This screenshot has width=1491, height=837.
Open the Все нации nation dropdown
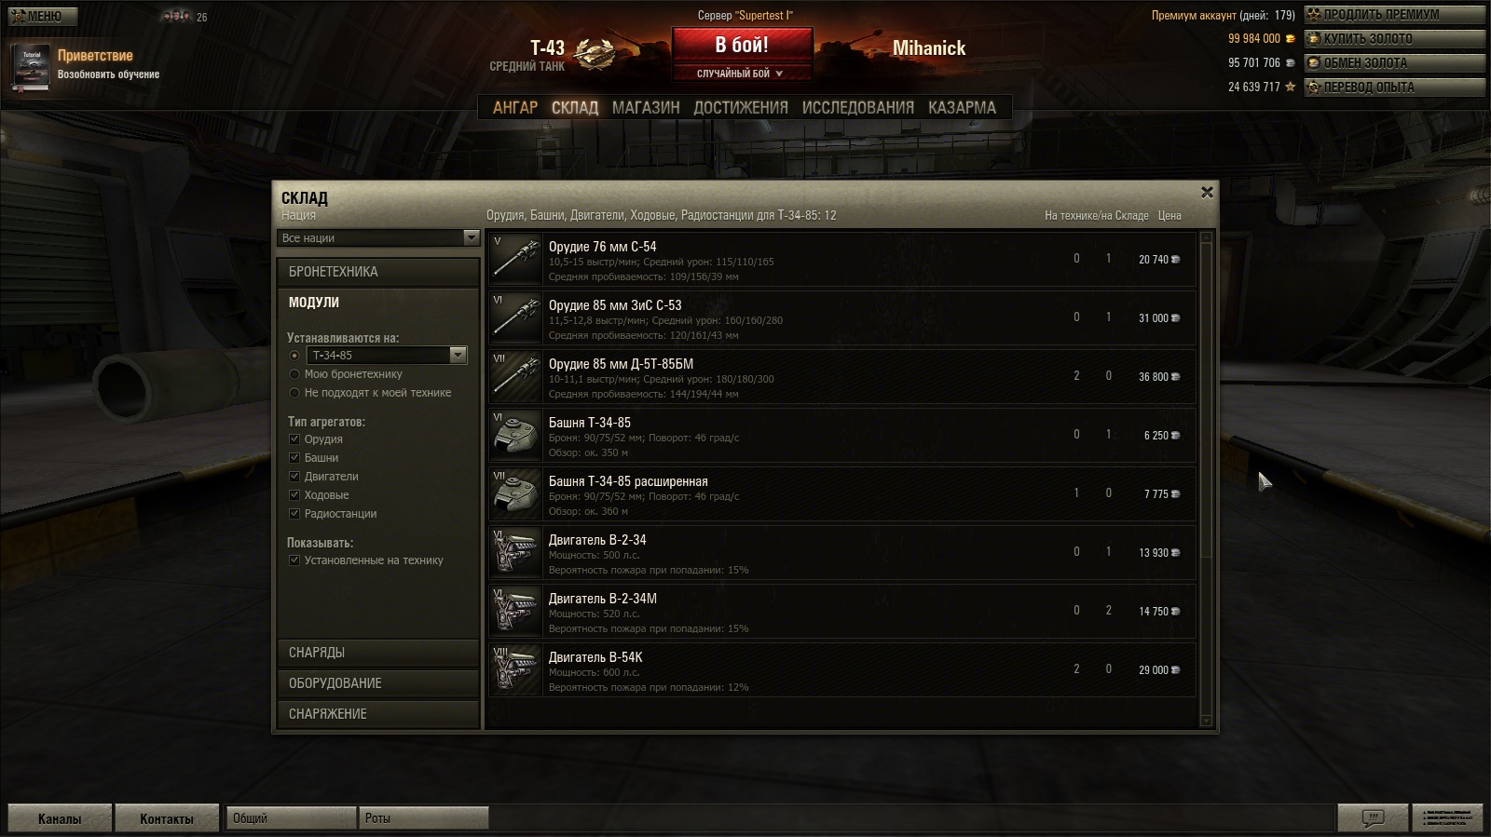378,238
